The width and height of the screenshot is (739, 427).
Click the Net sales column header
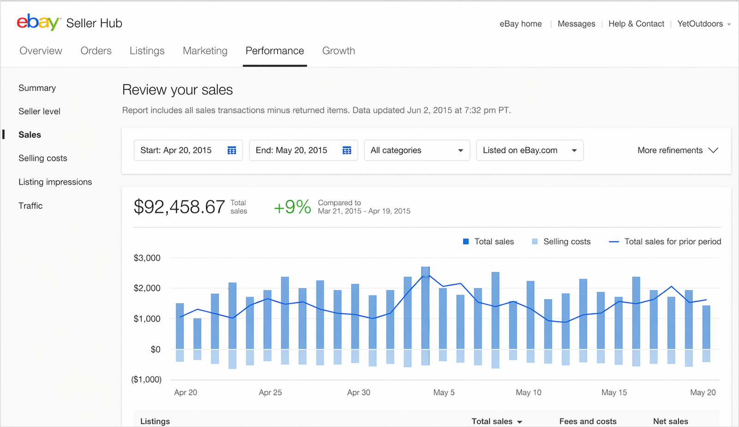pos(670,421)
